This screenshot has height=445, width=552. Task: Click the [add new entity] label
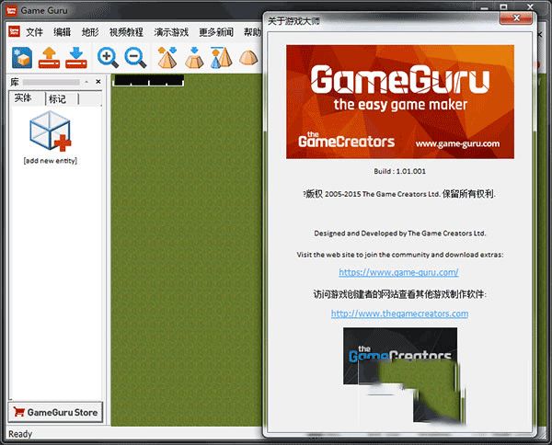pos(51,161)
